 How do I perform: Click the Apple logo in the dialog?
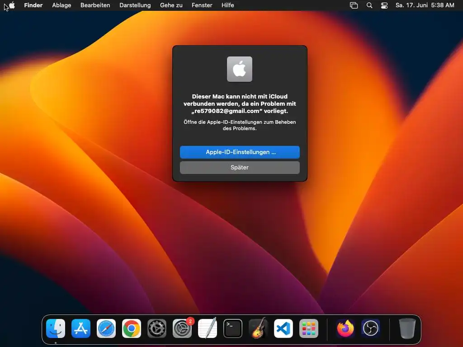point(240,69)
